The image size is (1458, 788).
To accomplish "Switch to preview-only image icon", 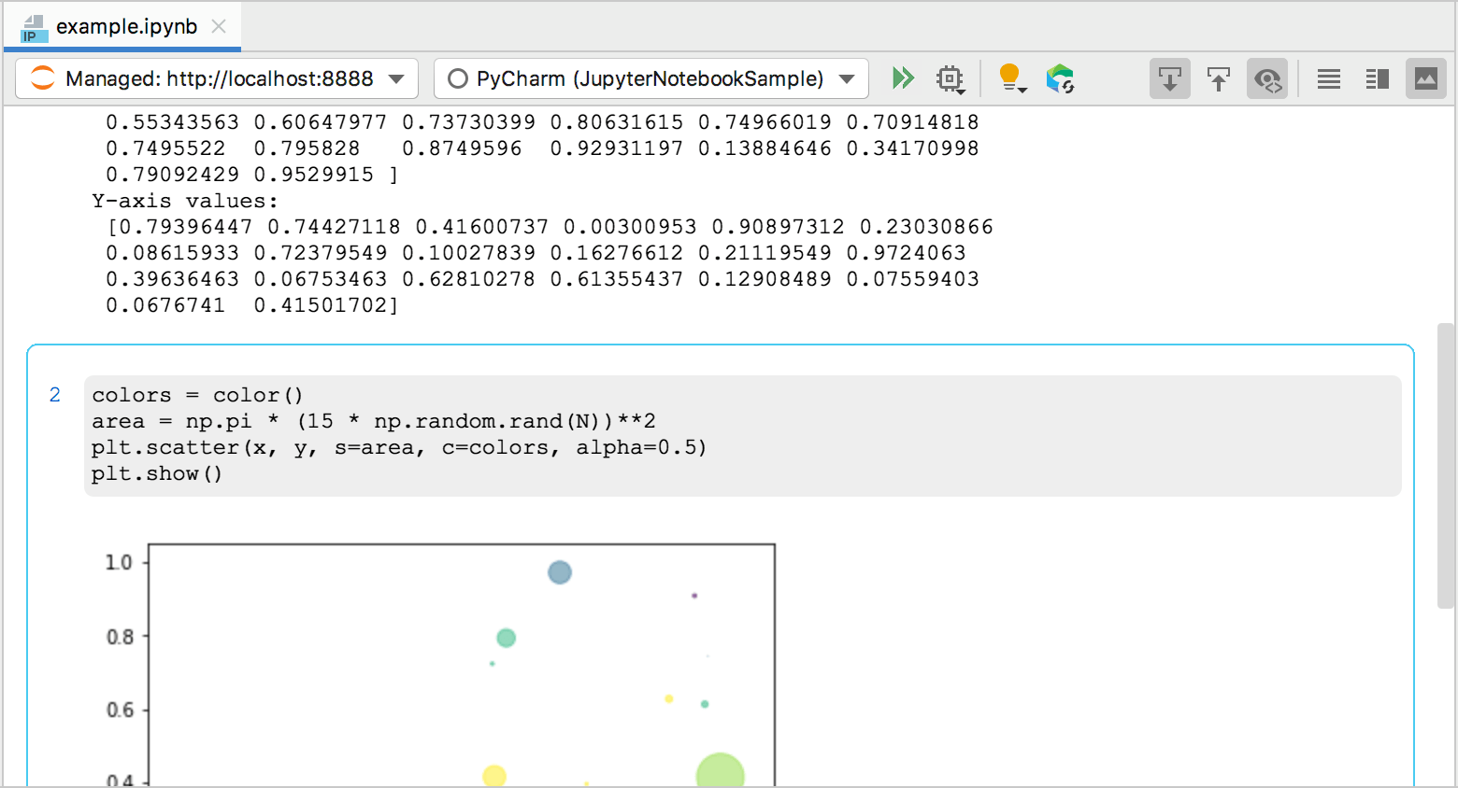I will 1425,78.
